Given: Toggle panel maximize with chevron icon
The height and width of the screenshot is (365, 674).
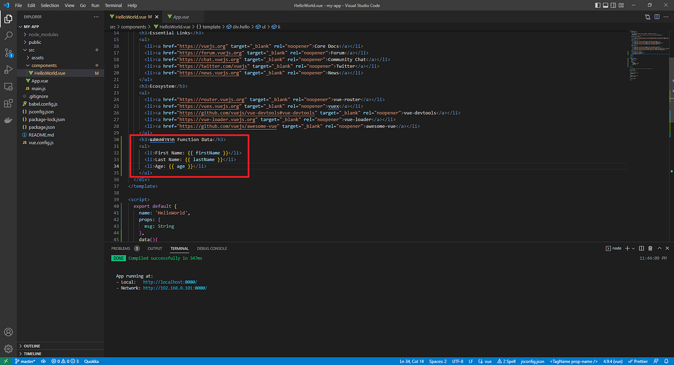Looking at the screenshot, I should (x=659, y=248).
